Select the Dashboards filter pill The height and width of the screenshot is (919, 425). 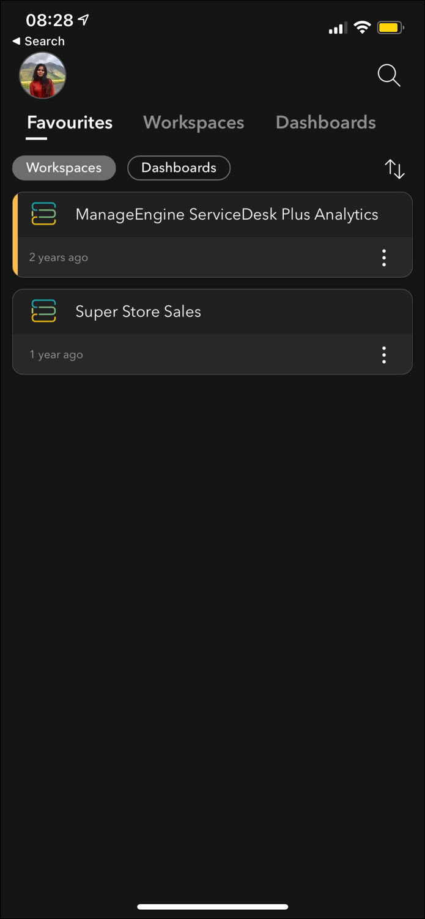(179, 168)
